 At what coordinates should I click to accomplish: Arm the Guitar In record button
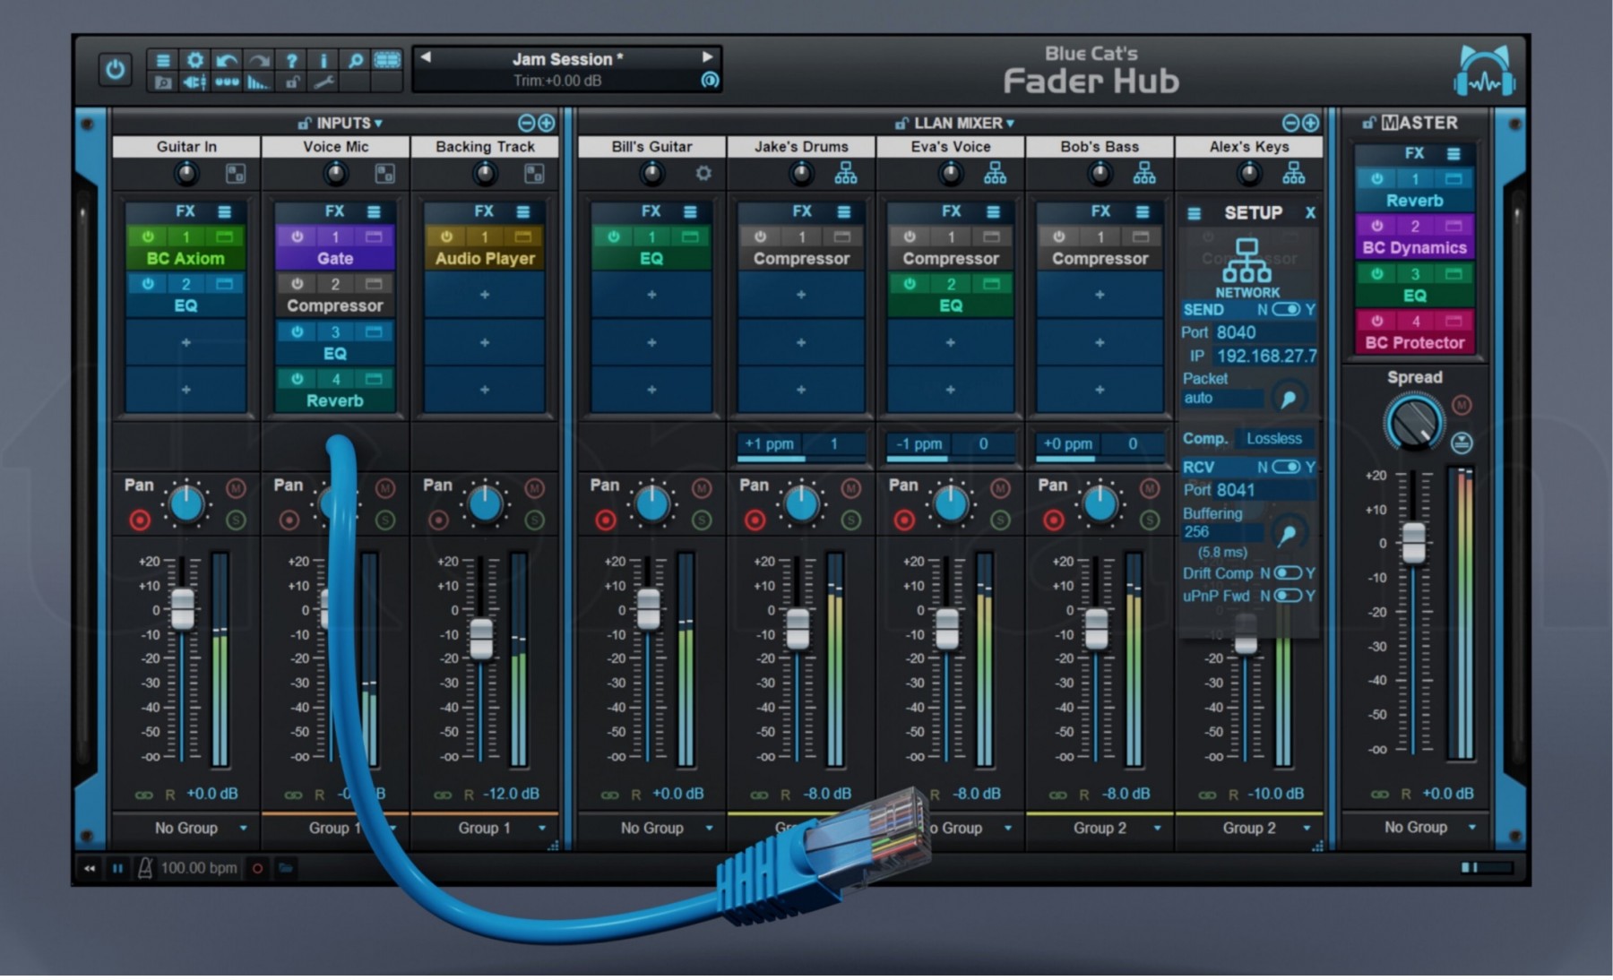coord(140,520)
